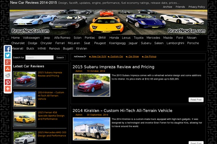Open the Jaguar category
Image resolution: width=217 pixels, height=144 pixels.
(133, 43)
